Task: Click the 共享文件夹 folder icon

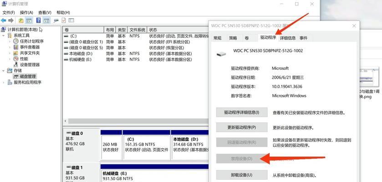Action: [x=16, y=53]
